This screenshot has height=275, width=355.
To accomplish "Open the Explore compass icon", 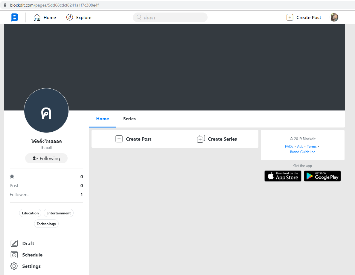I will (70, 17).
